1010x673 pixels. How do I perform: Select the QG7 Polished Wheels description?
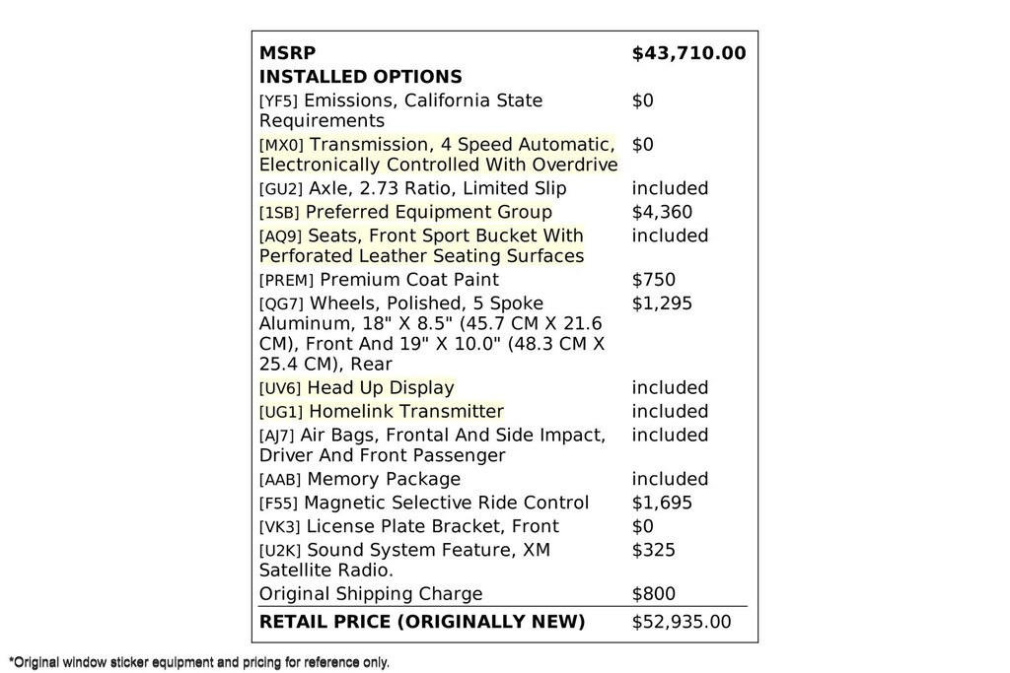click(431, 334)
